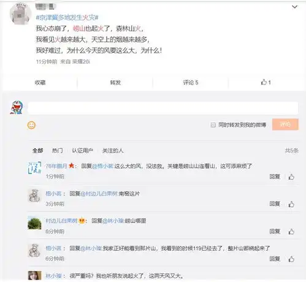Viewport: 306px width, 282px height.
Task: Select the 全部 comments tab
Action: pyautogui.click(x=37, y=151)
